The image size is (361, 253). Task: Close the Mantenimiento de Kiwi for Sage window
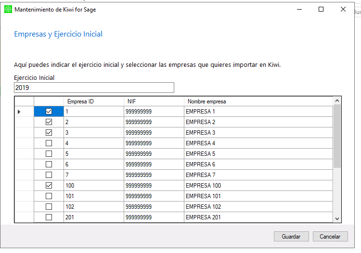pyautogui.click(x=343, y=9)
